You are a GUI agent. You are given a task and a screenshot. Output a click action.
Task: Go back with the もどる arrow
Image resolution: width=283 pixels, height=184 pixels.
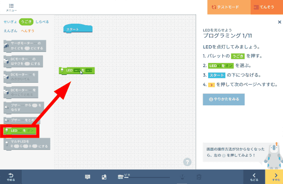(x=254, y=177)
